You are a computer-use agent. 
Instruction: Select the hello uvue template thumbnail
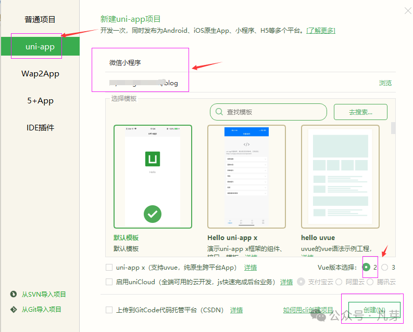click(340, 177)
